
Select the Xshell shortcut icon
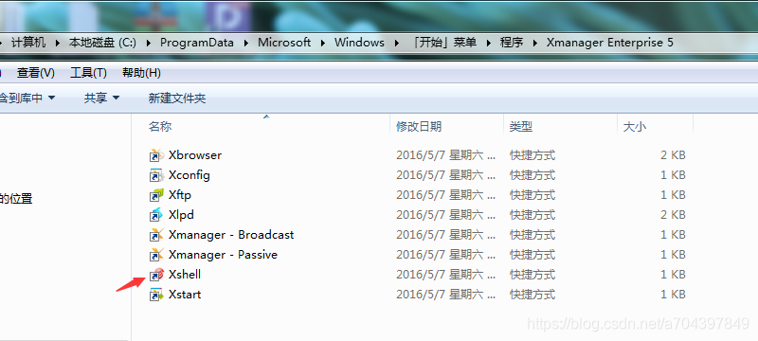[156, 275]
